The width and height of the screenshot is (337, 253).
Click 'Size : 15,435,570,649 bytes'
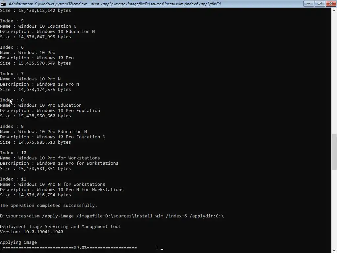click(36, 63)
